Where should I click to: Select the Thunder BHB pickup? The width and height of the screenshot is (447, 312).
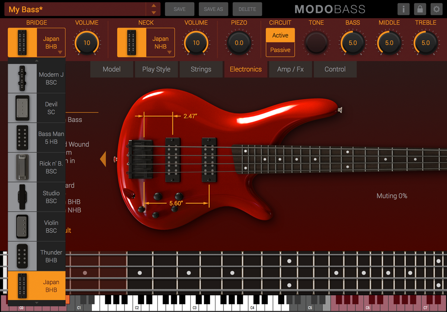coord(37,256)
